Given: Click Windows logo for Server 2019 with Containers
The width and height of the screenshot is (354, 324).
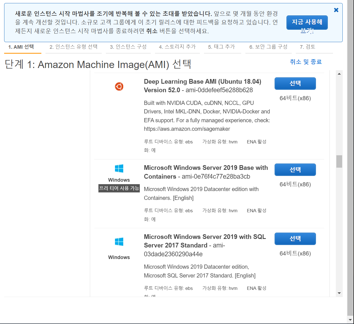Looking at the screenshot, I should 119,168.
